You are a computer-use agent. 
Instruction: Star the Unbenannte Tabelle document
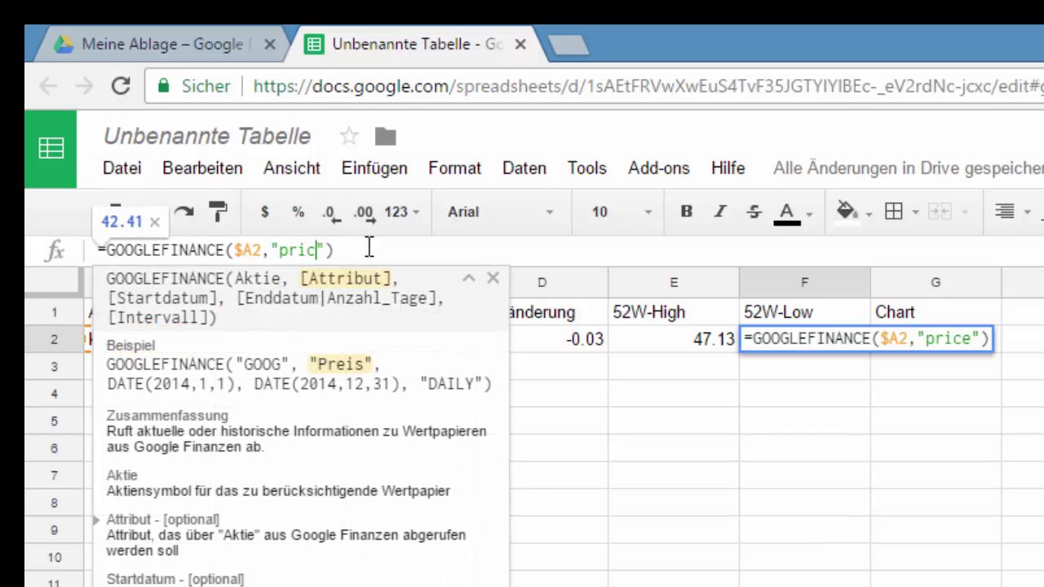349,136
